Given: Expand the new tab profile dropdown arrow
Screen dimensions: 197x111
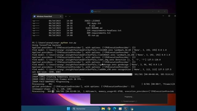Looking at the screenshot, I should coord(70,16).
